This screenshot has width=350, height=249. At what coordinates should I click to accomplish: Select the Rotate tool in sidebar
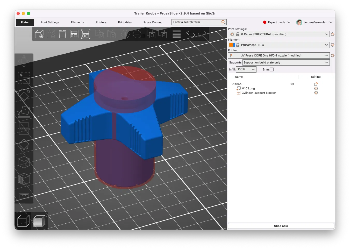click(24, 95)
